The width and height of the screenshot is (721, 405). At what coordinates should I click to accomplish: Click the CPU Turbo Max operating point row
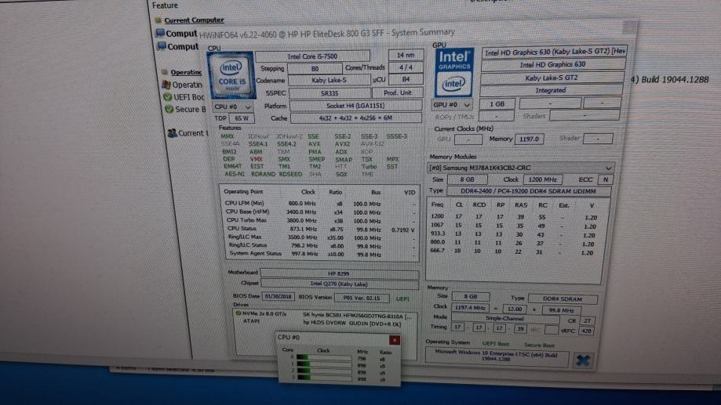pos(321,220)
